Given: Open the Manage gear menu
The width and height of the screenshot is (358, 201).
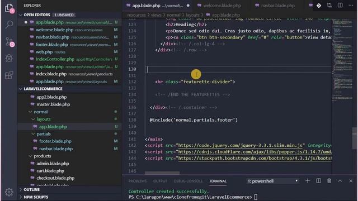Looking at the screenshot, I should [9, 192].
